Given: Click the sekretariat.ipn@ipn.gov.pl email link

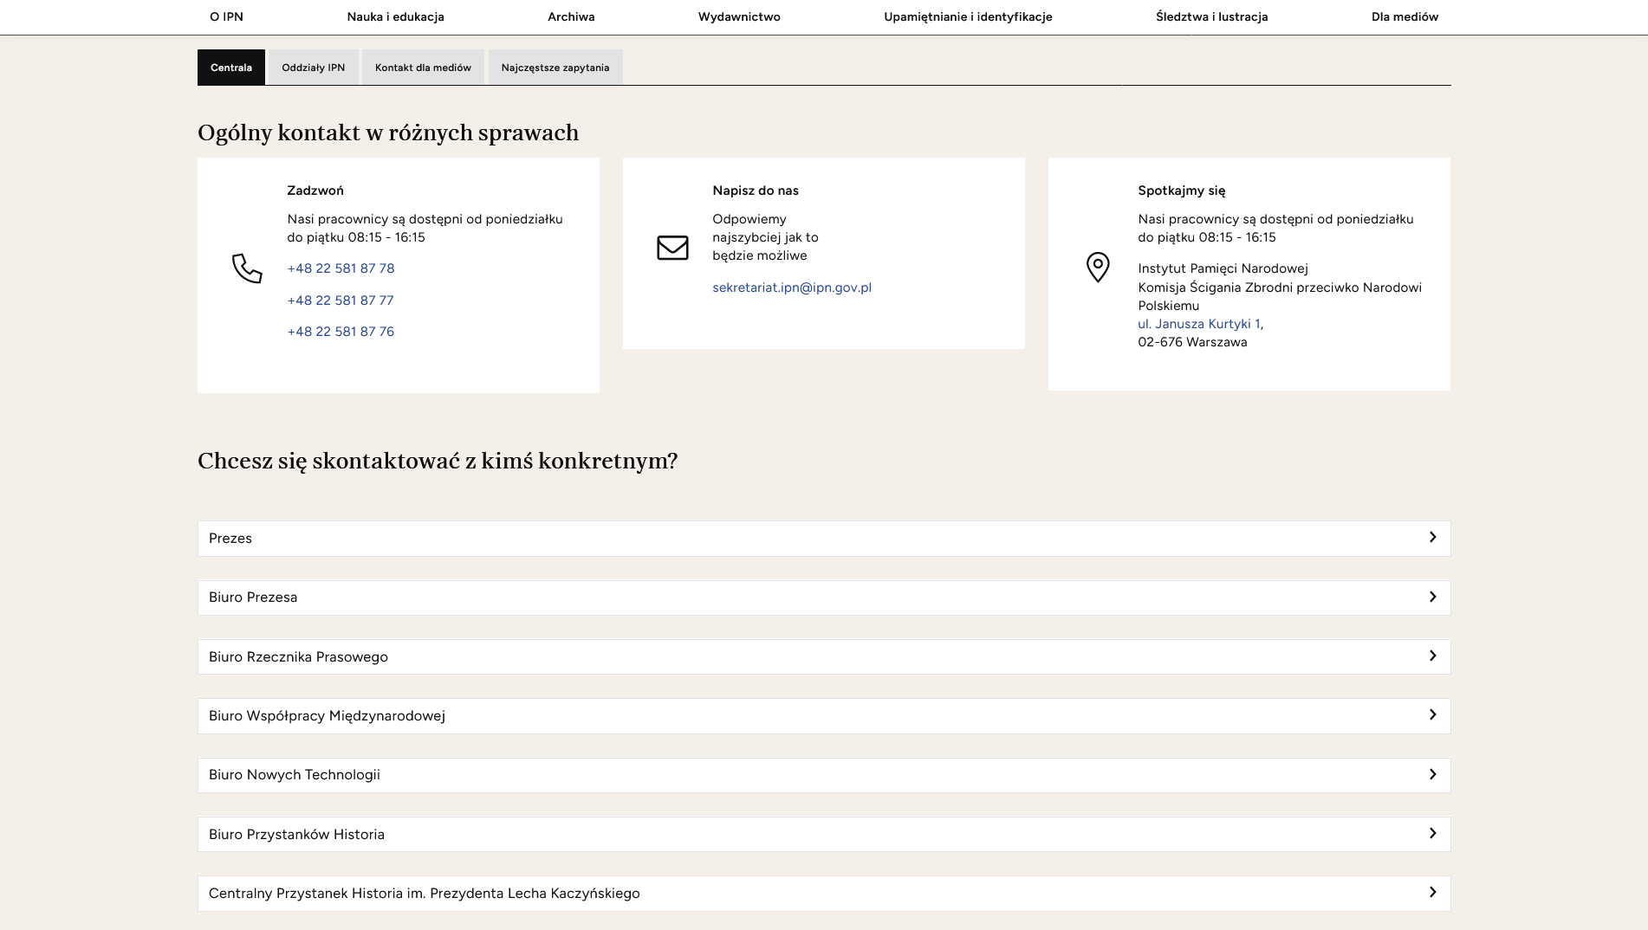Looking at the screenshot, I should coord(791,287).
